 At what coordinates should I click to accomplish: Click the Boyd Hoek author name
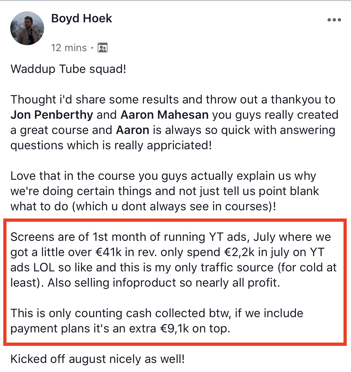click(81, 19)
